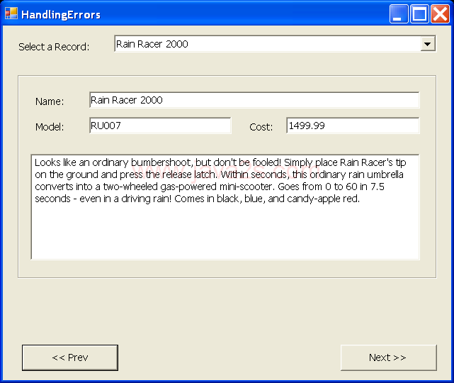Viewport: 454px width, 383px height.
Task: Focus the Model field containing RU007
Action: 160,126
